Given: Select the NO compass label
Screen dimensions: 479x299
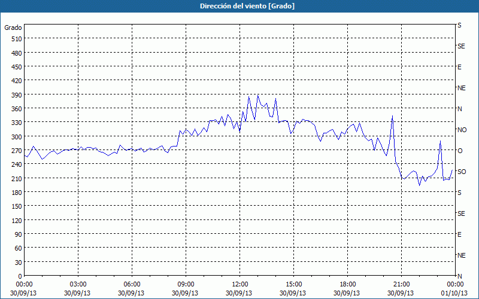Looking at the screenshot, I should 462,130.
